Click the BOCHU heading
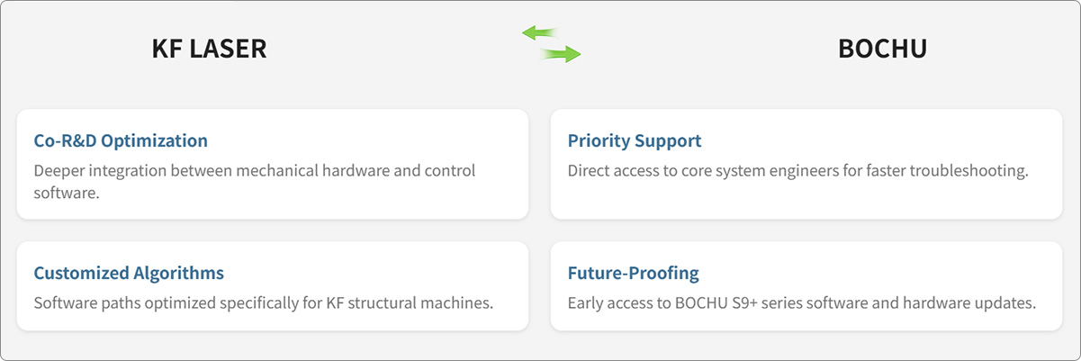This screenshot has width=1081, height=361. pos(882,49)
